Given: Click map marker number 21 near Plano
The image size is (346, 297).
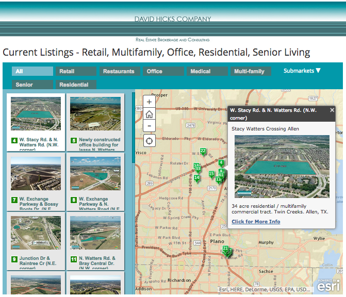Looking at the screenshot, I should point(225,249).
